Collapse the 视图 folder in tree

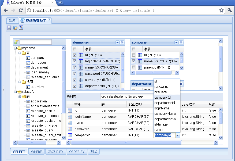[20, 82]
